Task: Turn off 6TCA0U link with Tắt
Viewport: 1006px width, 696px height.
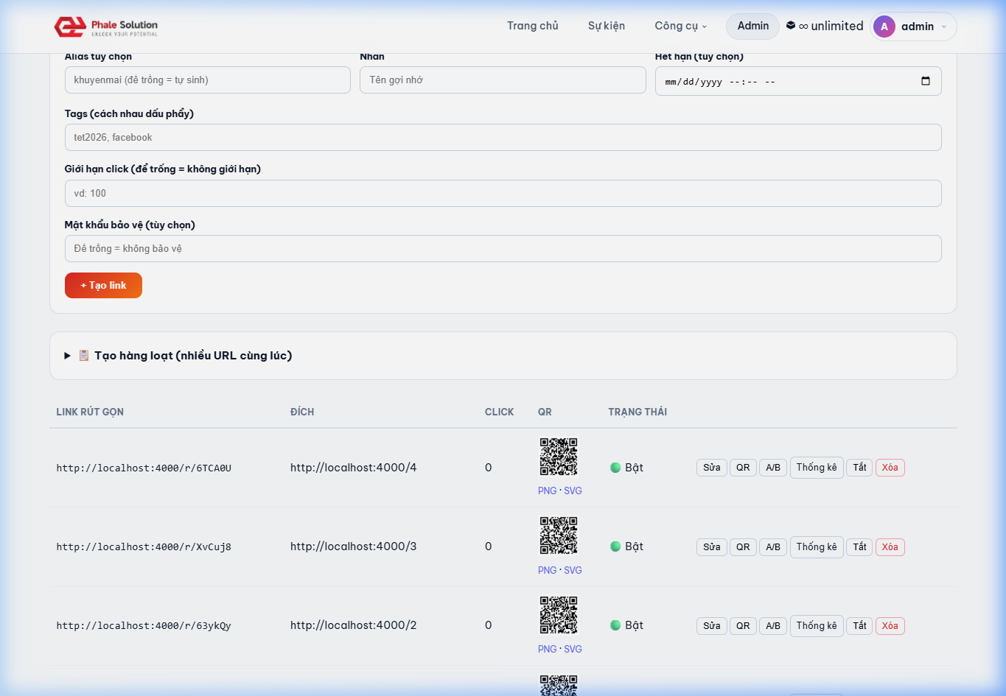Action: coord(860,468)
